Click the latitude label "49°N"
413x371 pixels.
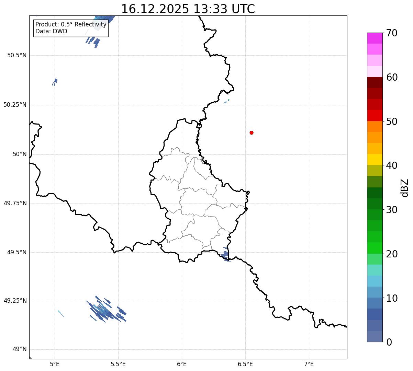coord(20,349)
